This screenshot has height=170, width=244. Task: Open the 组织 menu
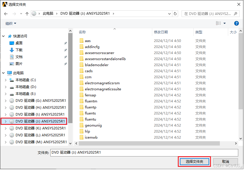11,24
